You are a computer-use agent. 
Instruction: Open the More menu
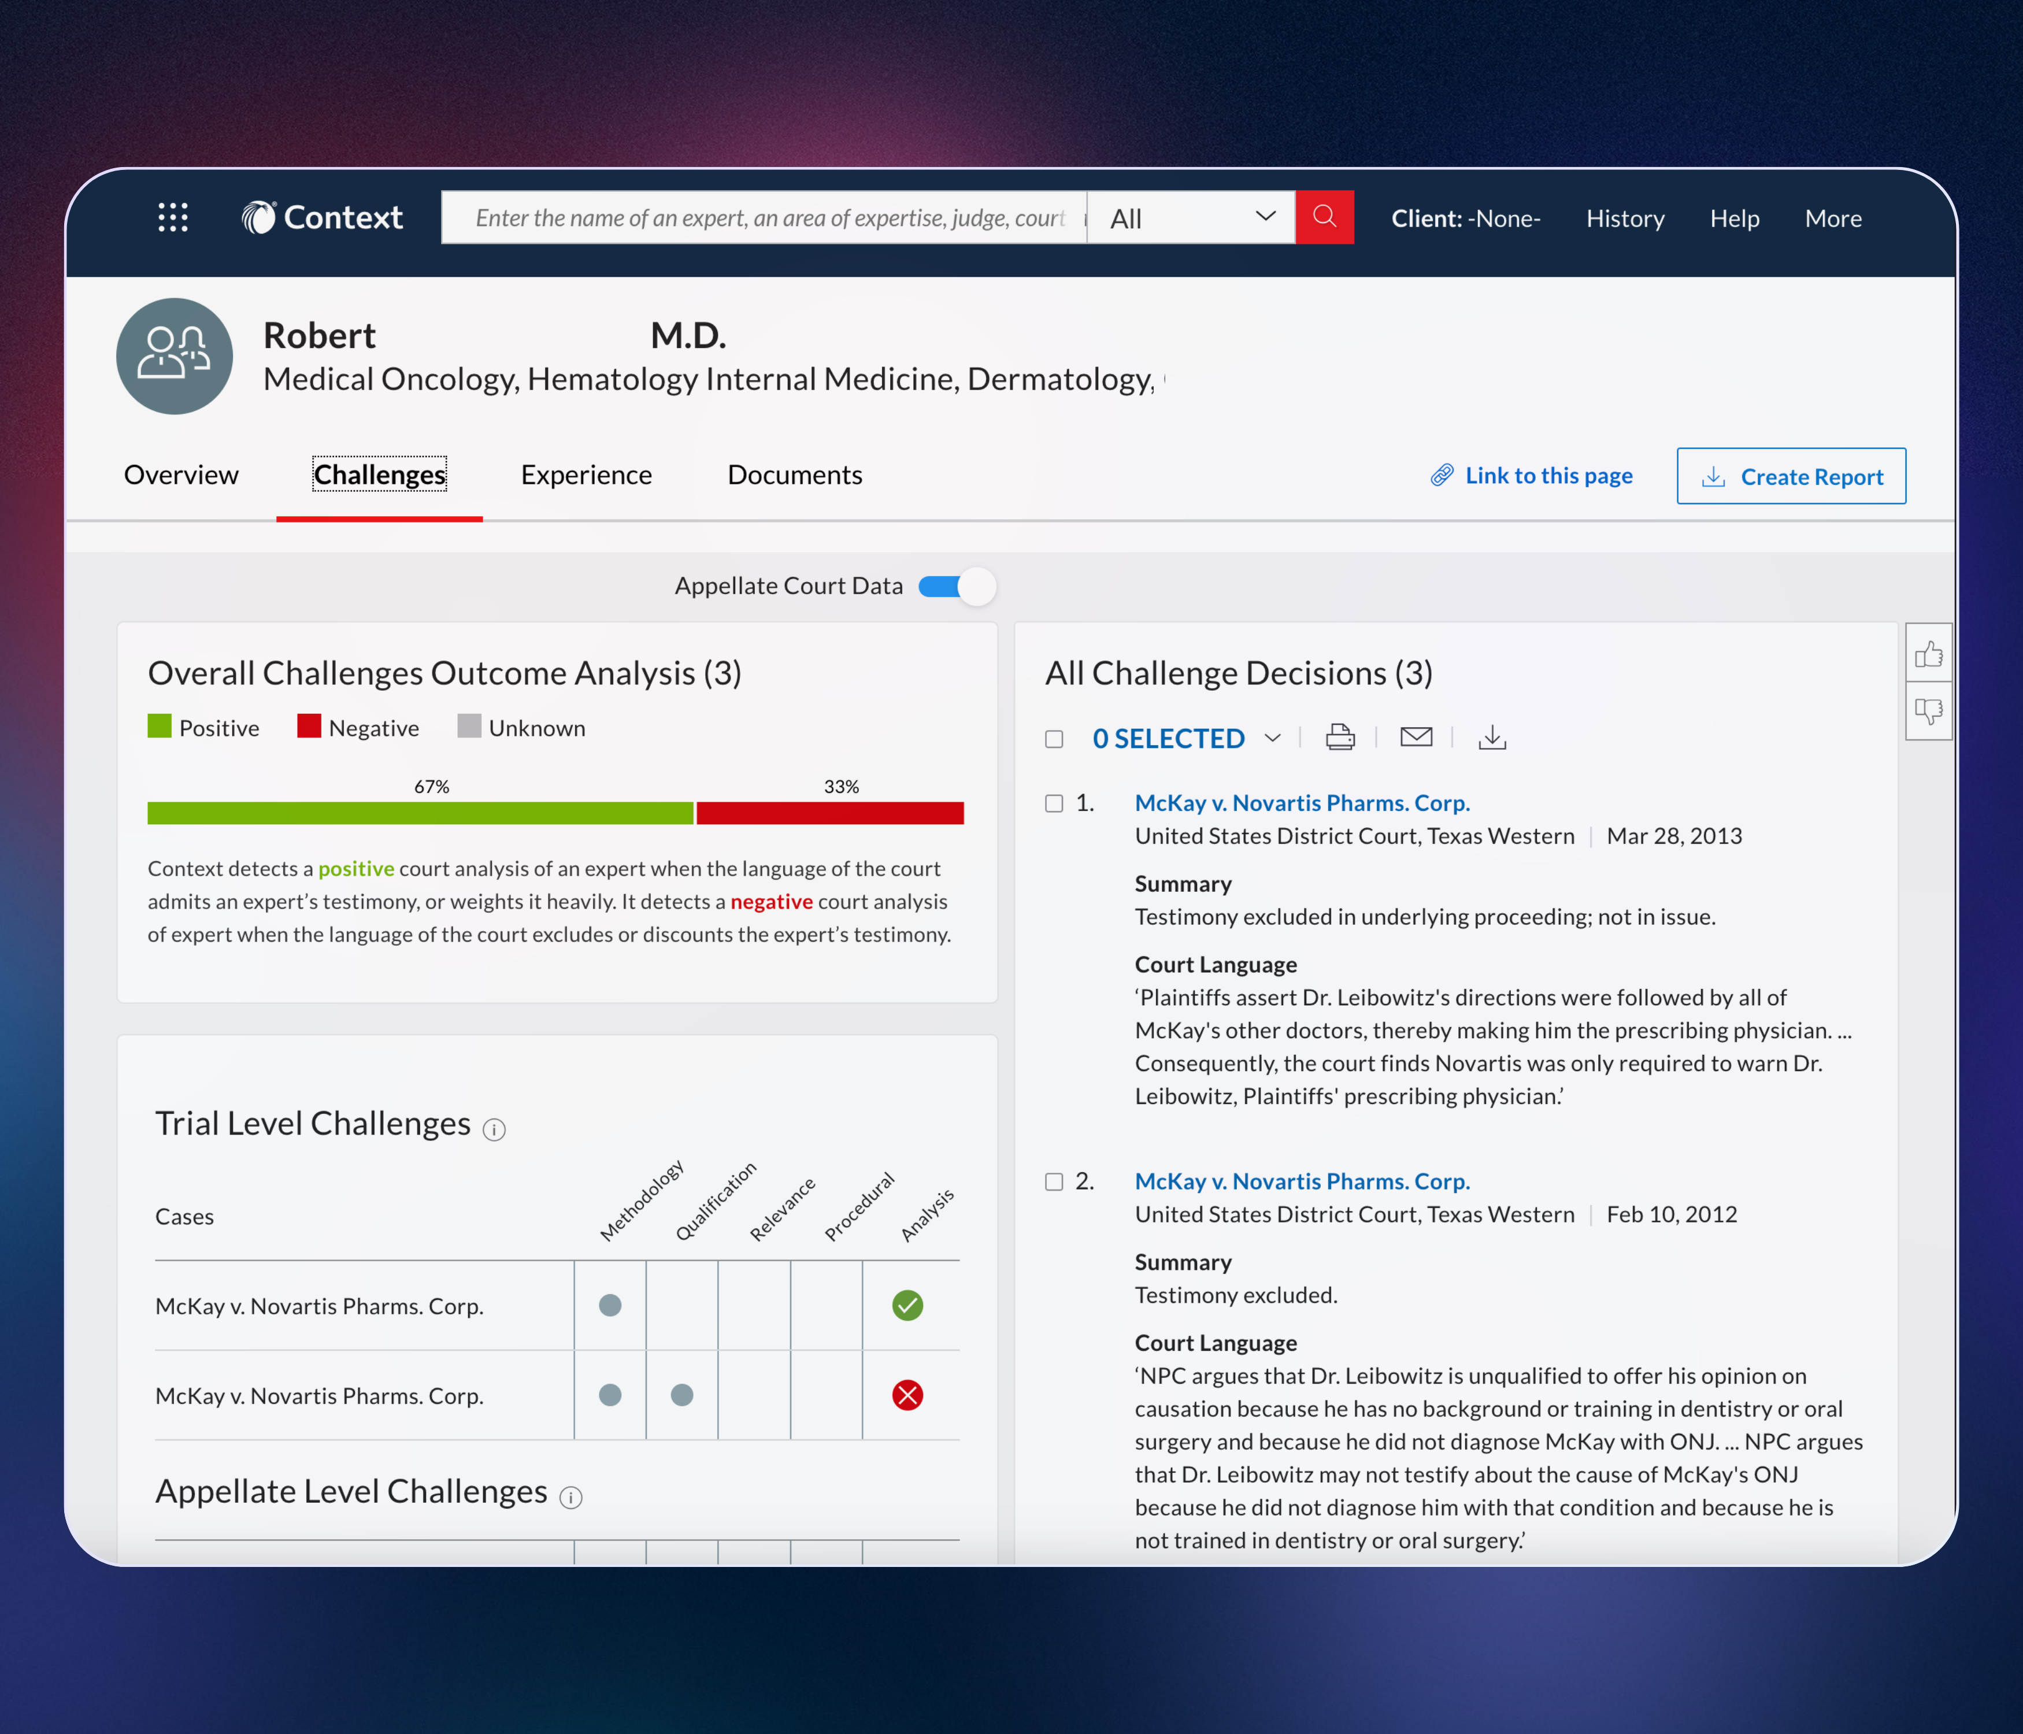click(1833, 218)
